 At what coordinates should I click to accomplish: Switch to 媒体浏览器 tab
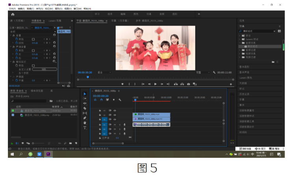[37, 91]
